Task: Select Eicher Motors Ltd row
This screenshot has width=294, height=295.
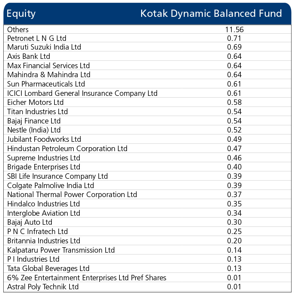Action: click(147, 102)
